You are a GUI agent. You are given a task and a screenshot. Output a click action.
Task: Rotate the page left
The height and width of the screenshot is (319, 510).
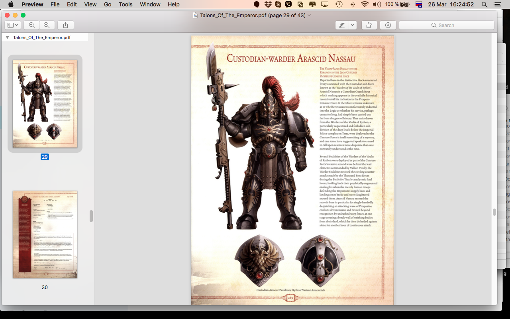[x=369, y=25]
